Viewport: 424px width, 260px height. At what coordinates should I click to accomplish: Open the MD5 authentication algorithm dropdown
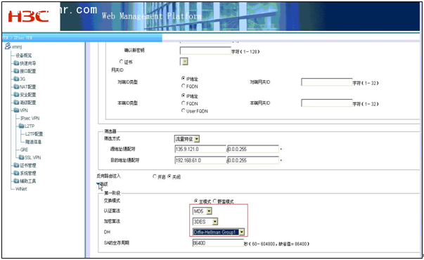[x=209, y=211]
